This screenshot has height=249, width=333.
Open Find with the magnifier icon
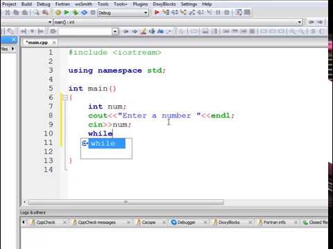click(x=36, y=12)
